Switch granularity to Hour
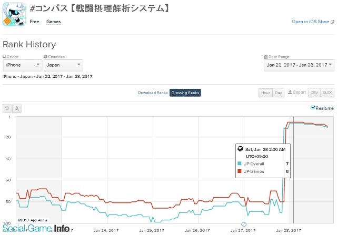Image resolution: width=337 pixels, height=235 pixels. 265,93
